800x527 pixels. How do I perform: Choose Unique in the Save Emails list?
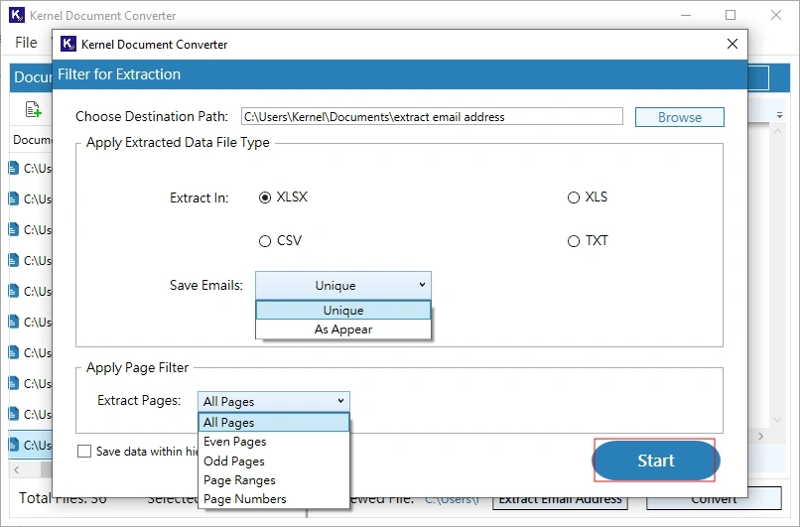pyautogui.click(x=343, y=311)
